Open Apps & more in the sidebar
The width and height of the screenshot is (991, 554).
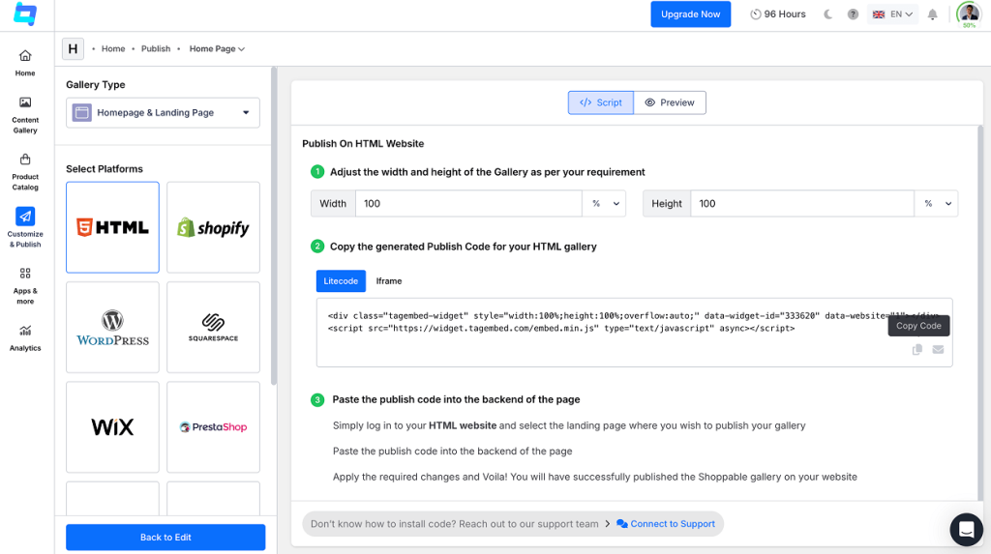coord(25,285)
